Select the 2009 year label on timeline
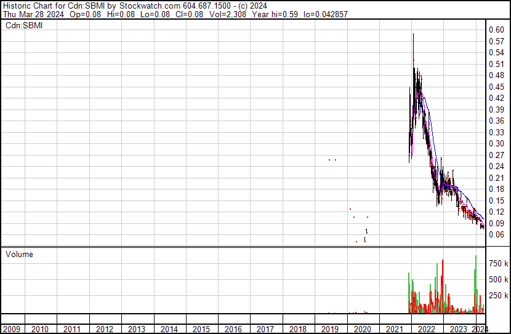This screenshot has width=511, height=334. 11,329
